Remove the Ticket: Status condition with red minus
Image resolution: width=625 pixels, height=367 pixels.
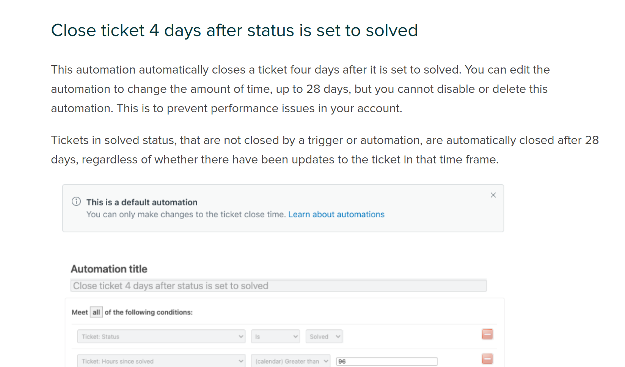tap(487, 334)
